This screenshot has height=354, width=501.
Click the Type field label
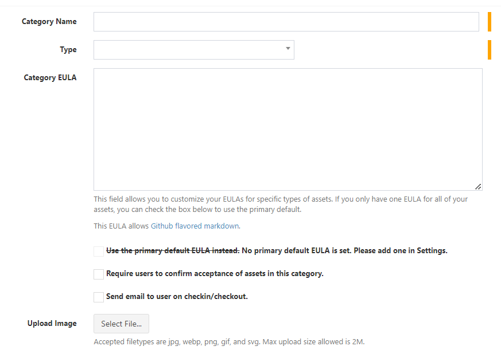tap(68, 50)
